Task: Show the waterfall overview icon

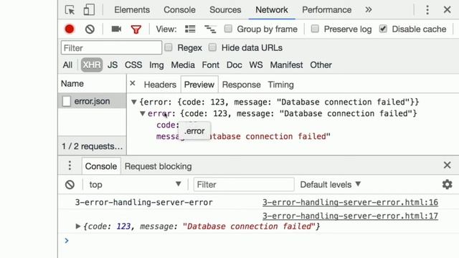Action: [x=210, y=29]
